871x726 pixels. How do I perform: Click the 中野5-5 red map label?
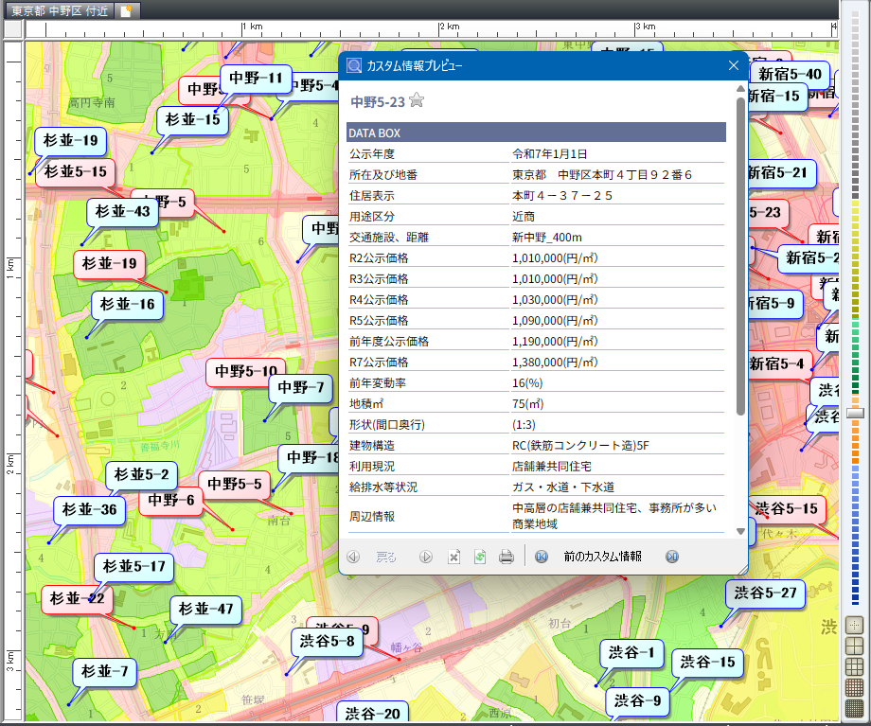tap(235, 485)
